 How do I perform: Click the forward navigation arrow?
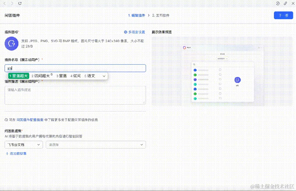pos(12,3)
